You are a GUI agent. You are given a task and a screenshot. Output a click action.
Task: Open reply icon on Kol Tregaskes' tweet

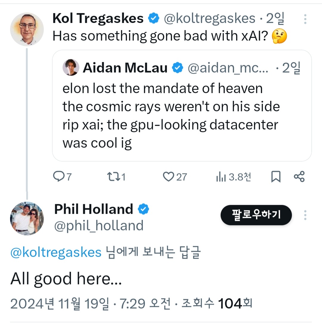59,177
